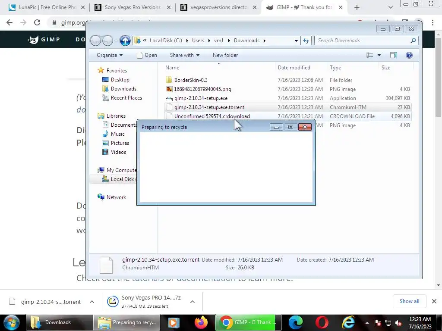
Task: Go back in Chrome
Action: (x=9, y=22)
